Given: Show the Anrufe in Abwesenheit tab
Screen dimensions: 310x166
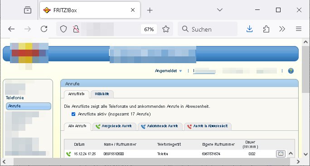Looking at the screenshot, I should click(208, 126).
